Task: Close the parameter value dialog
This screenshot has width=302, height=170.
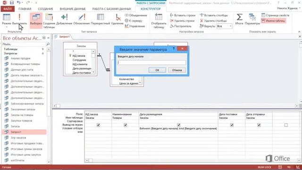Action: (182, 49)
